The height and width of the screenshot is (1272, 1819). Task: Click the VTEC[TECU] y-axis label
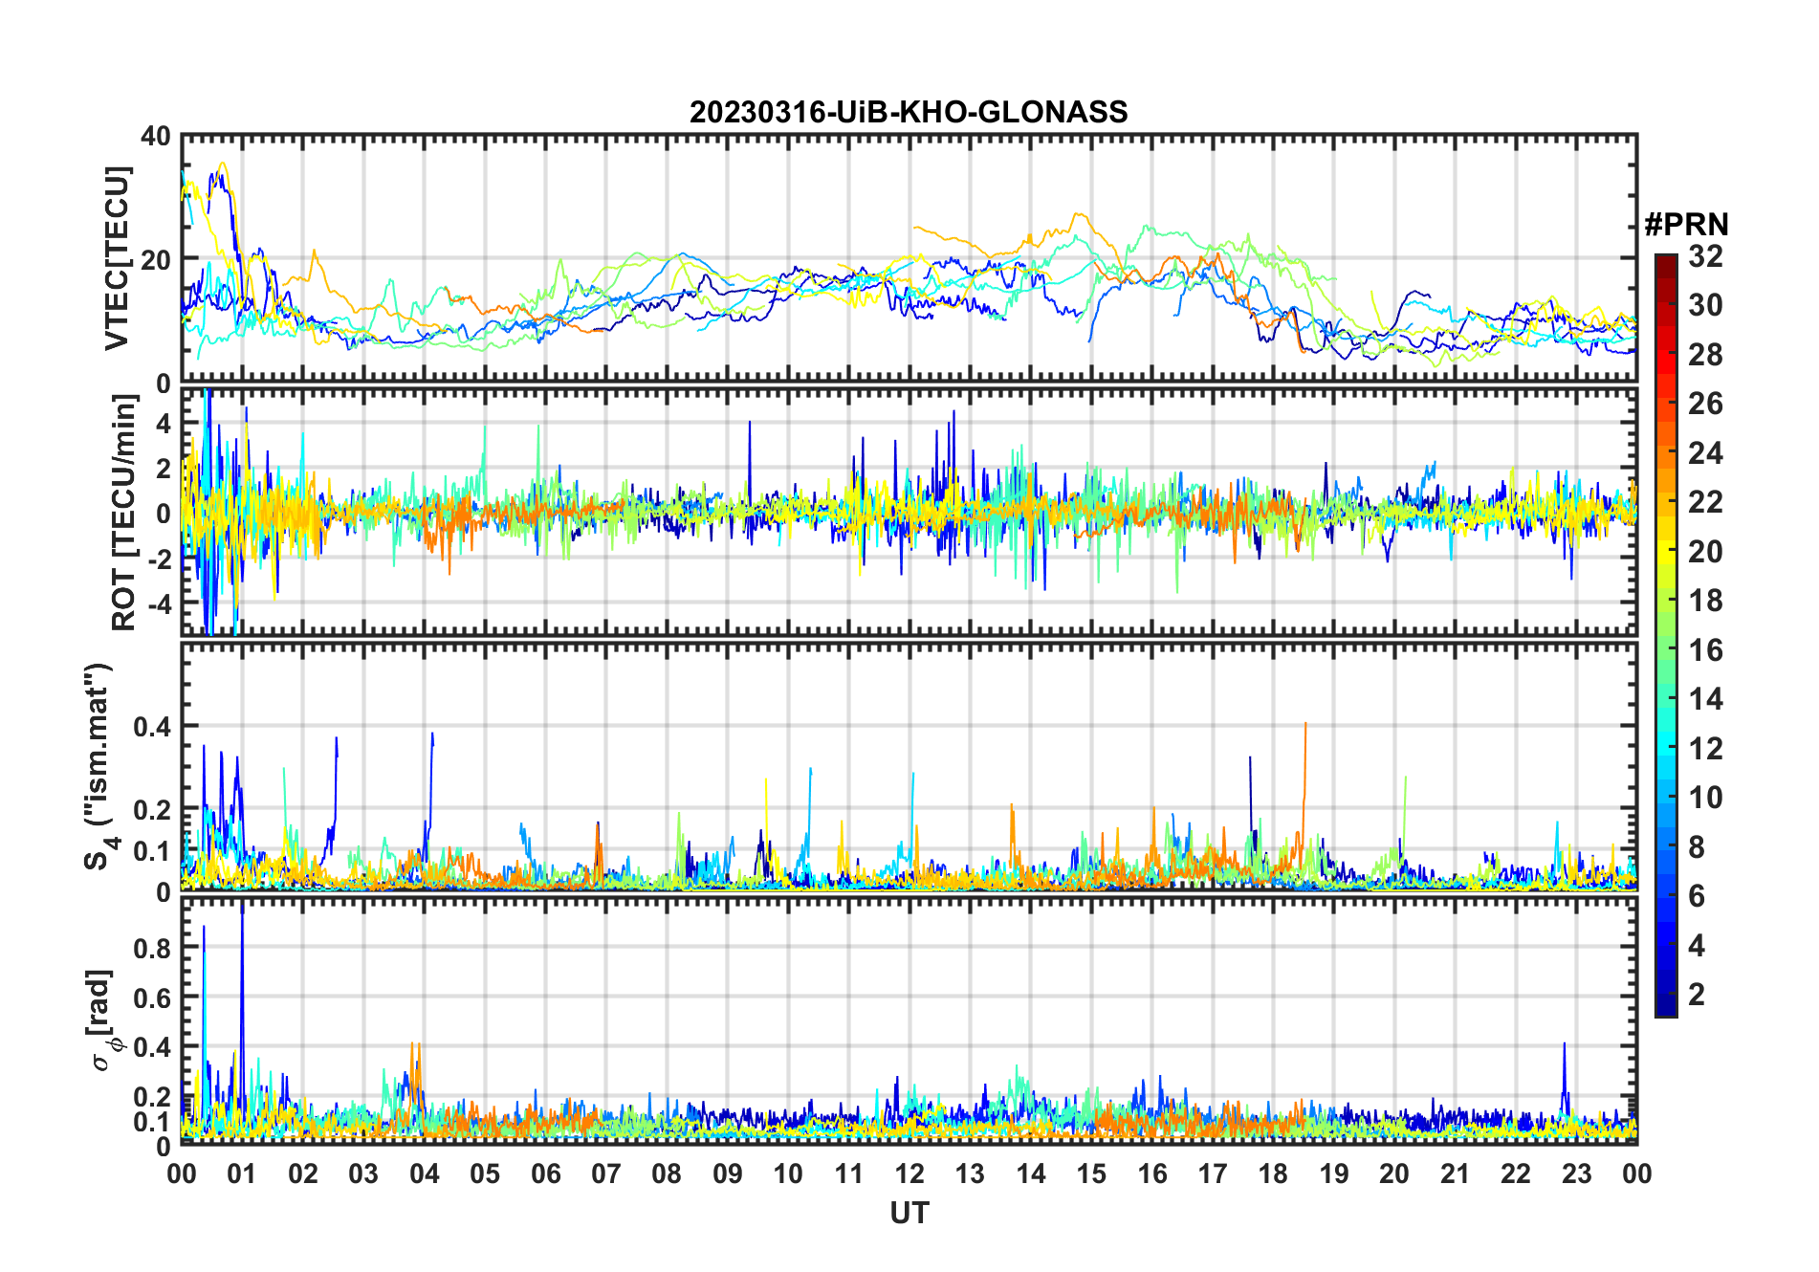[117, 258]
